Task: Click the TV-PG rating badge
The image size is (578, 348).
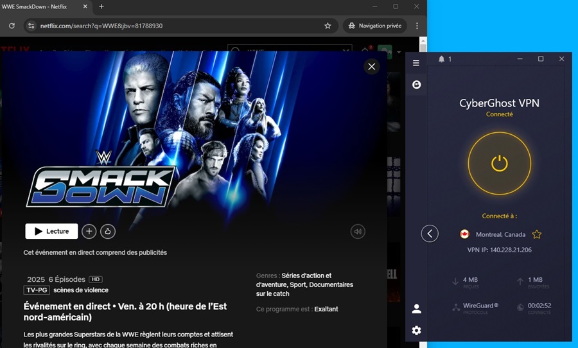Action: pos(37,290)
